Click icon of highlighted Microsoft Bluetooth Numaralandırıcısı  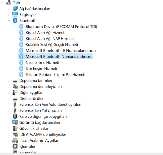(21, 56)
